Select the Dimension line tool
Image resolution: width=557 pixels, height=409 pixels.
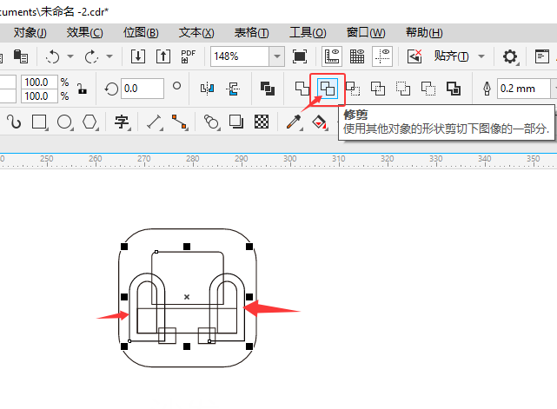tap(154, 122)
